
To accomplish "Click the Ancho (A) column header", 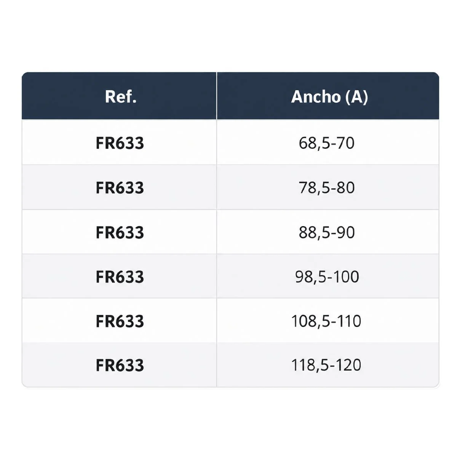I will pyautogui.click(x=328, y=96).
